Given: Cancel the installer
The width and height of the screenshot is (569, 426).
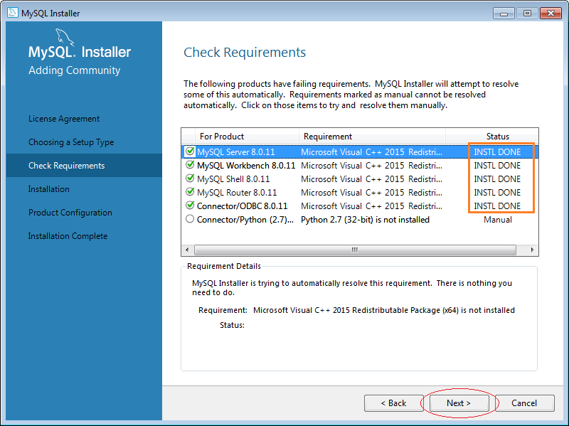Looking at the screenshot, I should click(x=524, y=403).
